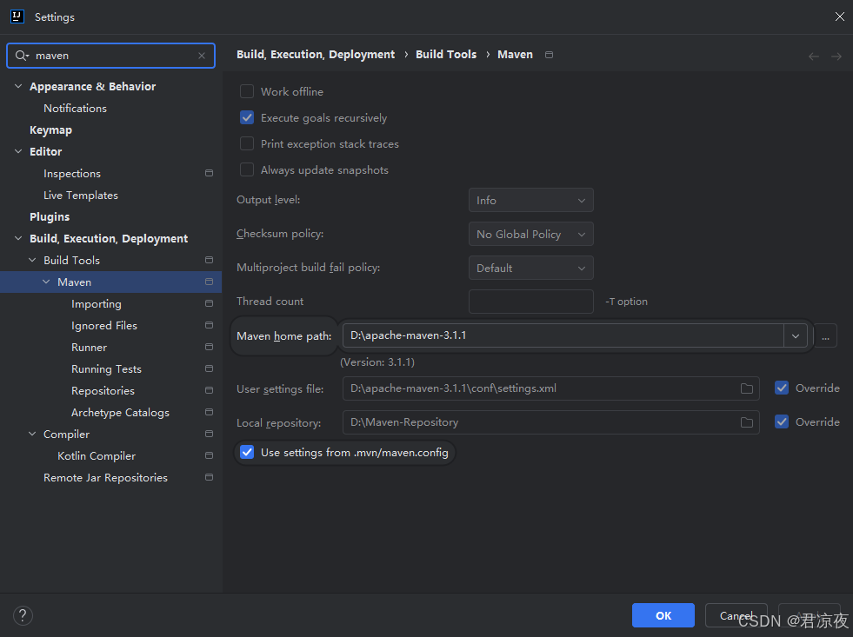Open the Checksum policy dropdown
853x637 pixels.
pyautogui.click(x=530, y=234)
